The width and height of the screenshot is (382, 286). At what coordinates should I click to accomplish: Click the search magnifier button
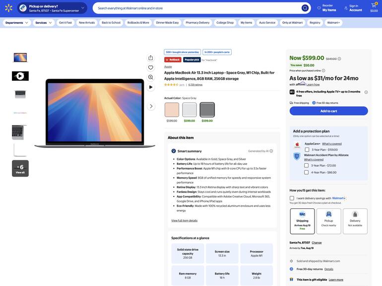click(305, 8)
